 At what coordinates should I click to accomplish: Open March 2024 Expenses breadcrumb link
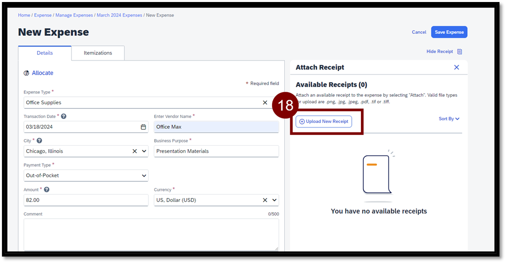(x=119, y=15)
